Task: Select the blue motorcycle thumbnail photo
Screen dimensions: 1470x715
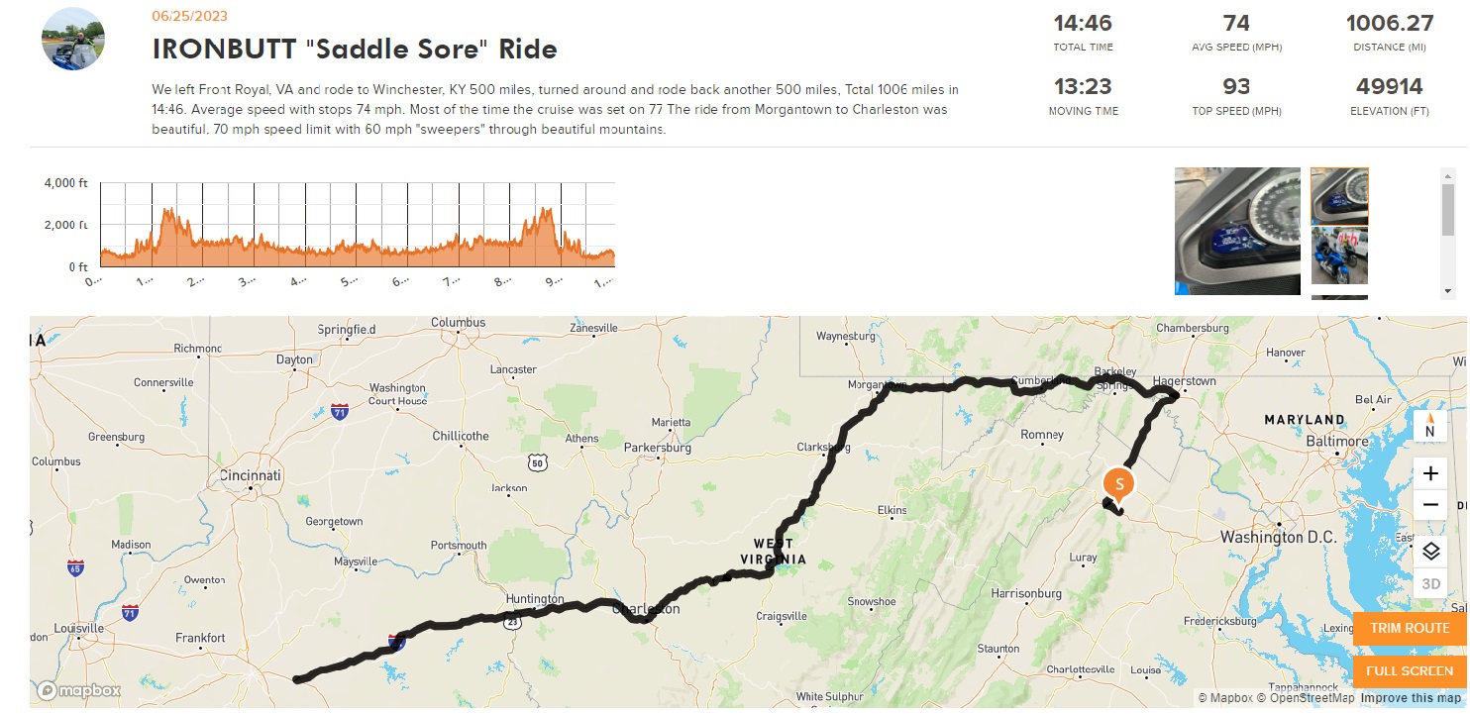Action: pyautogui.click(x=1339, y=255)
